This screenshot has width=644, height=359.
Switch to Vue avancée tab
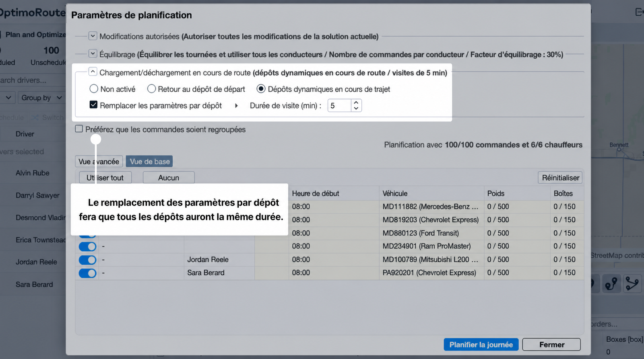99,162
